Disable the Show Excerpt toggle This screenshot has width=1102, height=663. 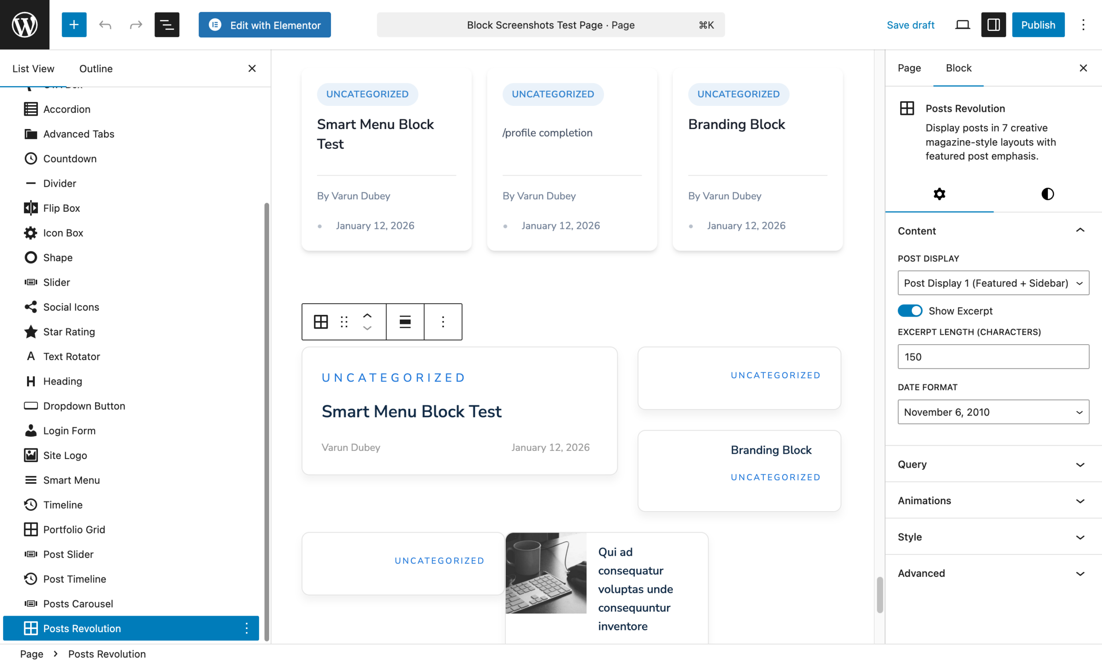[x=910, y=311]
